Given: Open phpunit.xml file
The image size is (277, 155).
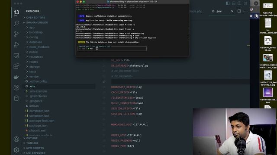Looking at the screenshot, I should point(37,130).
